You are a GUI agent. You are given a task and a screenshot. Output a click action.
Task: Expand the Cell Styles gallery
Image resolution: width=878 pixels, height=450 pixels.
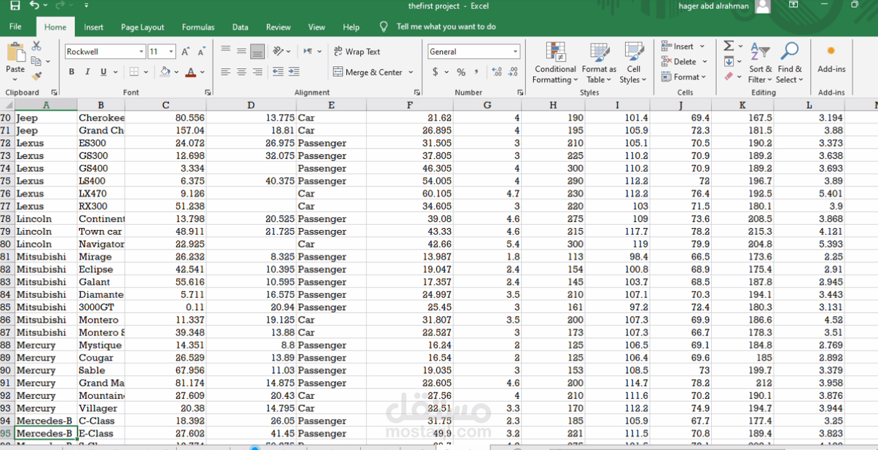(x=634, y=64)
